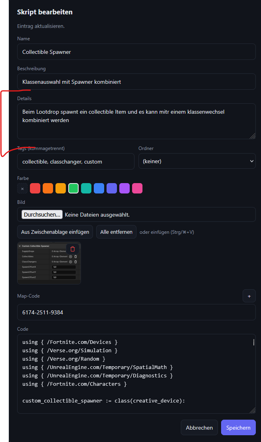Open the Custom Collectible Spawner image thumbnail
This screenshot has width=261, height=442.
click(x=49, y=263)
